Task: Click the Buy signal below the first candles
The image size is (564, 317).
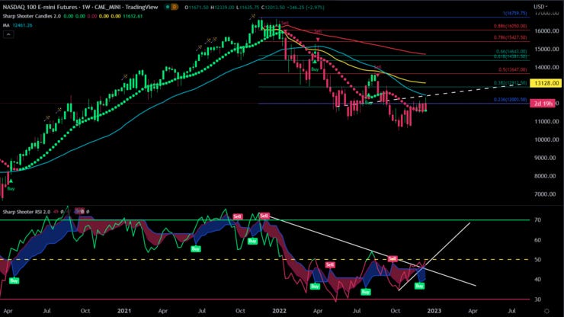Action: click(11, 188)
